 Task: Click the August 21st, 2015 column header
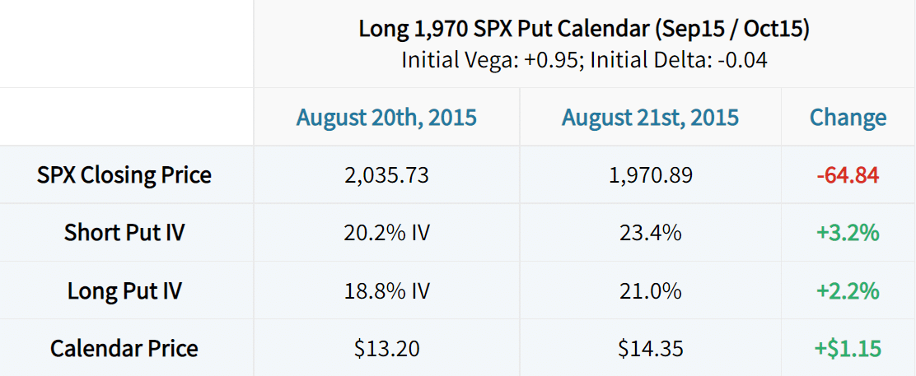(650, 118)
